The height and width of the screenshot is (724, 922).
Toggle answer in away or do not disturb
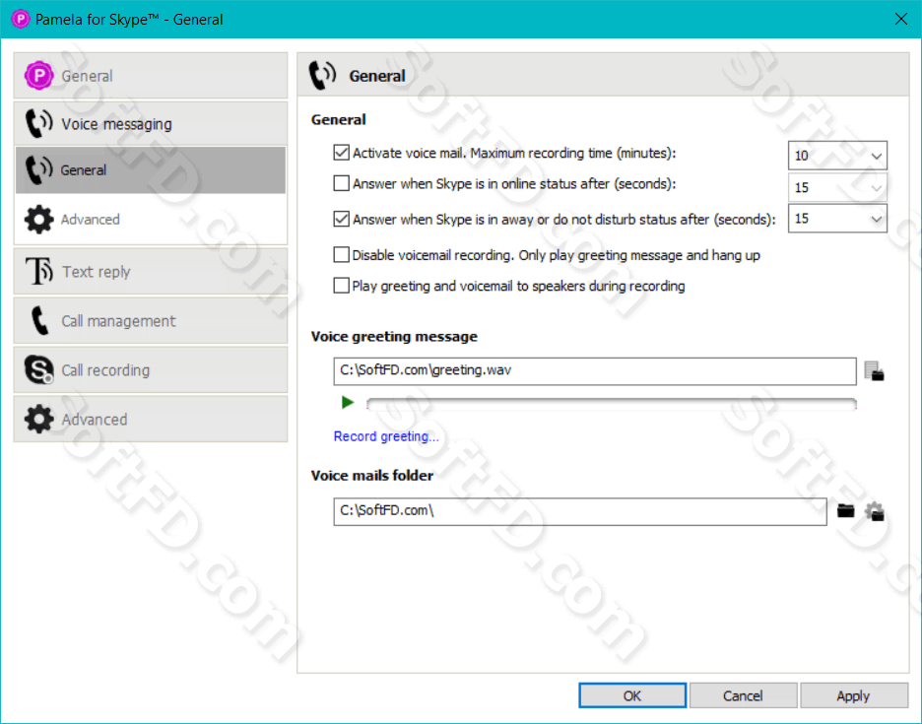[x=341, y=220]
